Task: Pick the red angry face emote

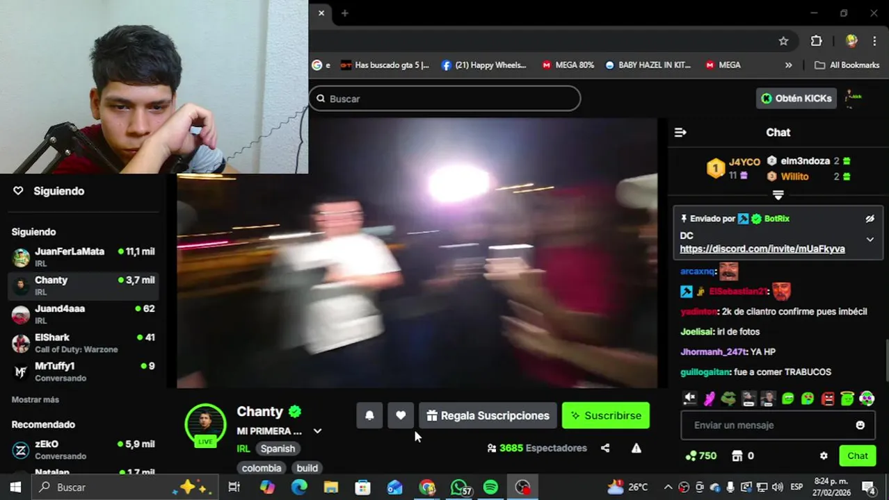Action: (827, 398)
